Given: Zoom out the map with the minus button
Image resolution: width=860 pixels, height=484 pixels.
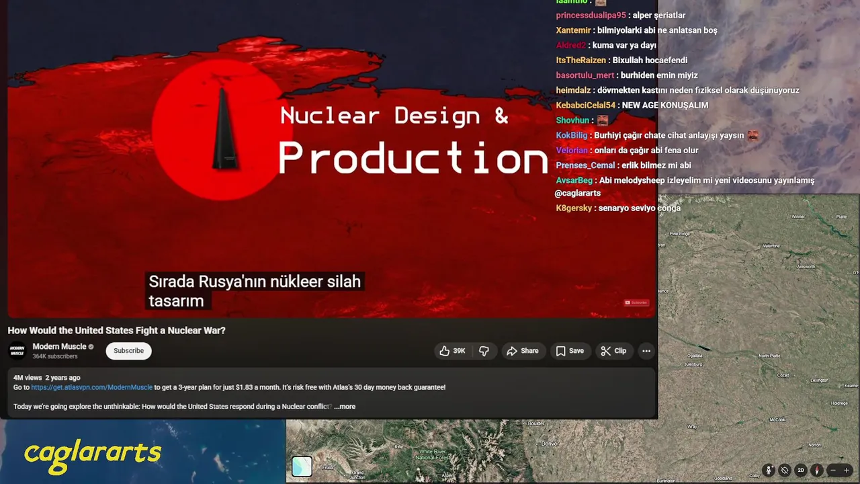Looking at the screenshot, I should pos(833,471).
